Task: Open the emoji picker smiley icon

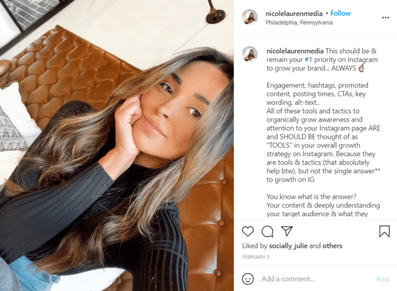Action: 248,279
